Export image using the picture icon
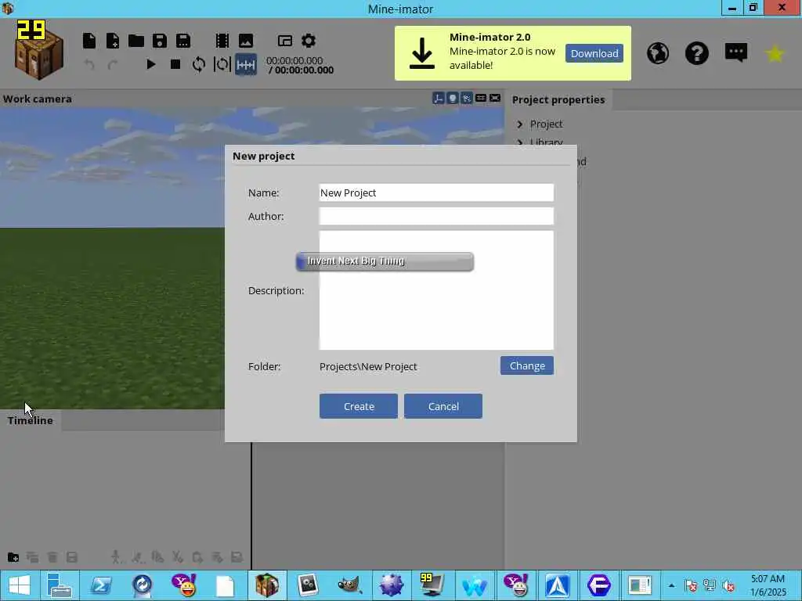The width and height of the screenshot is (802, 601). pos(245,41)
